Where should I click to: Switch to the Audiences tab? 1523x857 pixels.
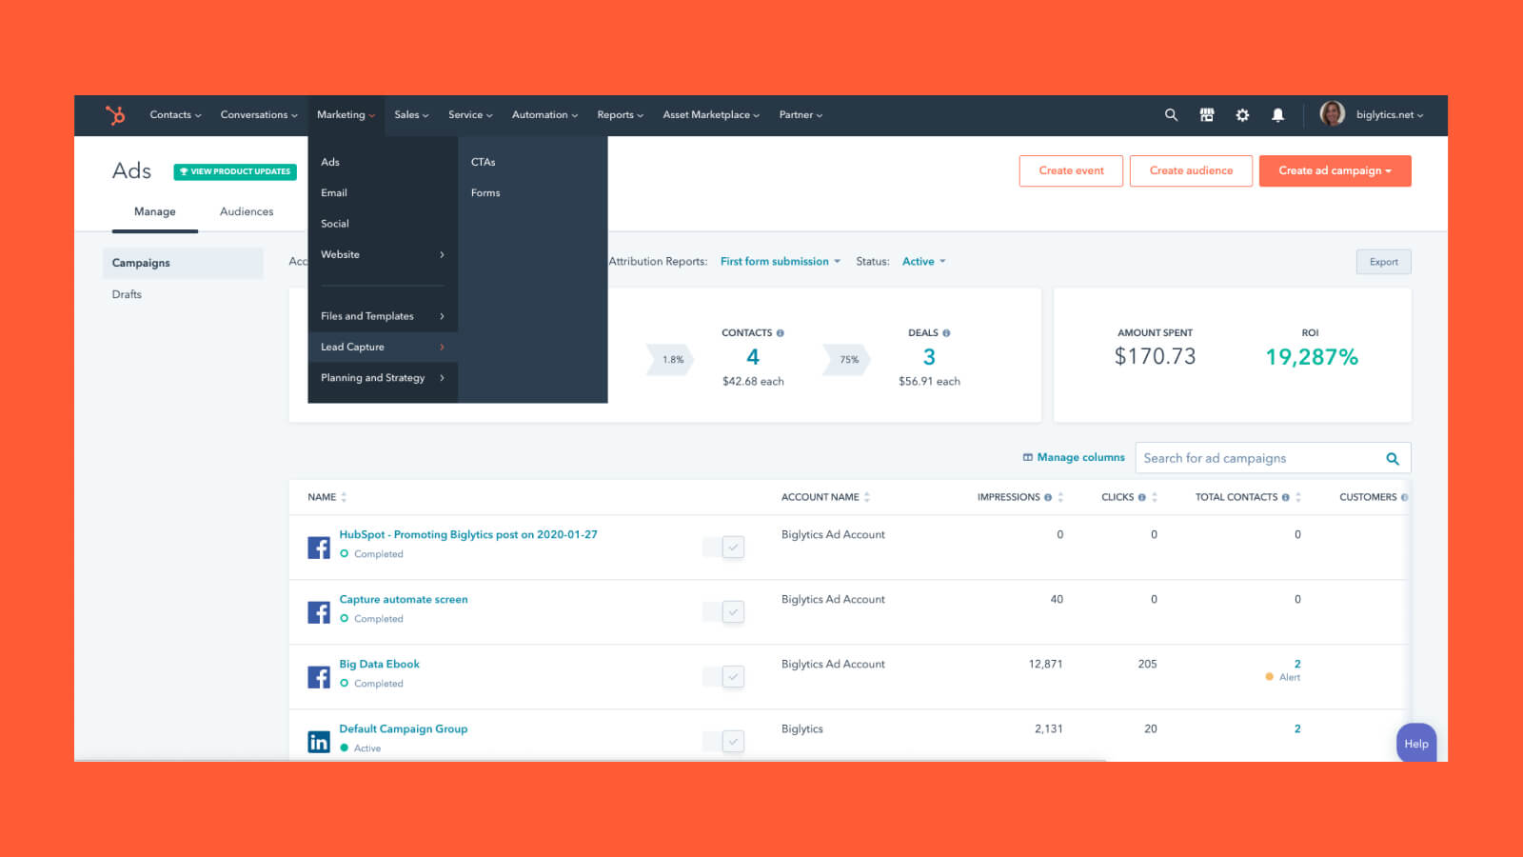click(x=247, y=212)
